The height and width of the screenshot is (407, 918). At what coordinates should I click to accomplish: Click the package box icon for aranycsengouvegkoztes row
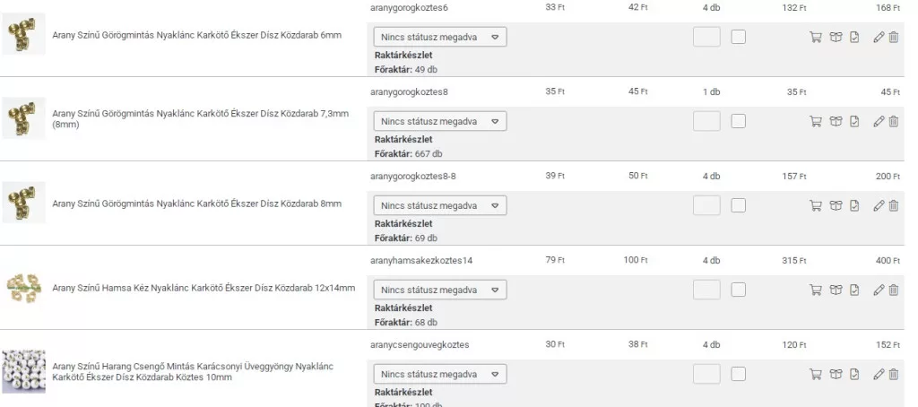pyautogui.click(x=836, y=374)
